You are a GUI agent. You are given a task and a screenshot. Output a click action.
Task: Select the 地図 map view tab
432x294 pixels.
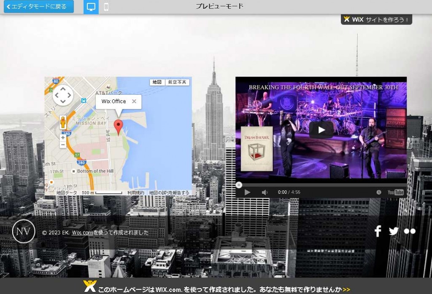pos(157,82)
